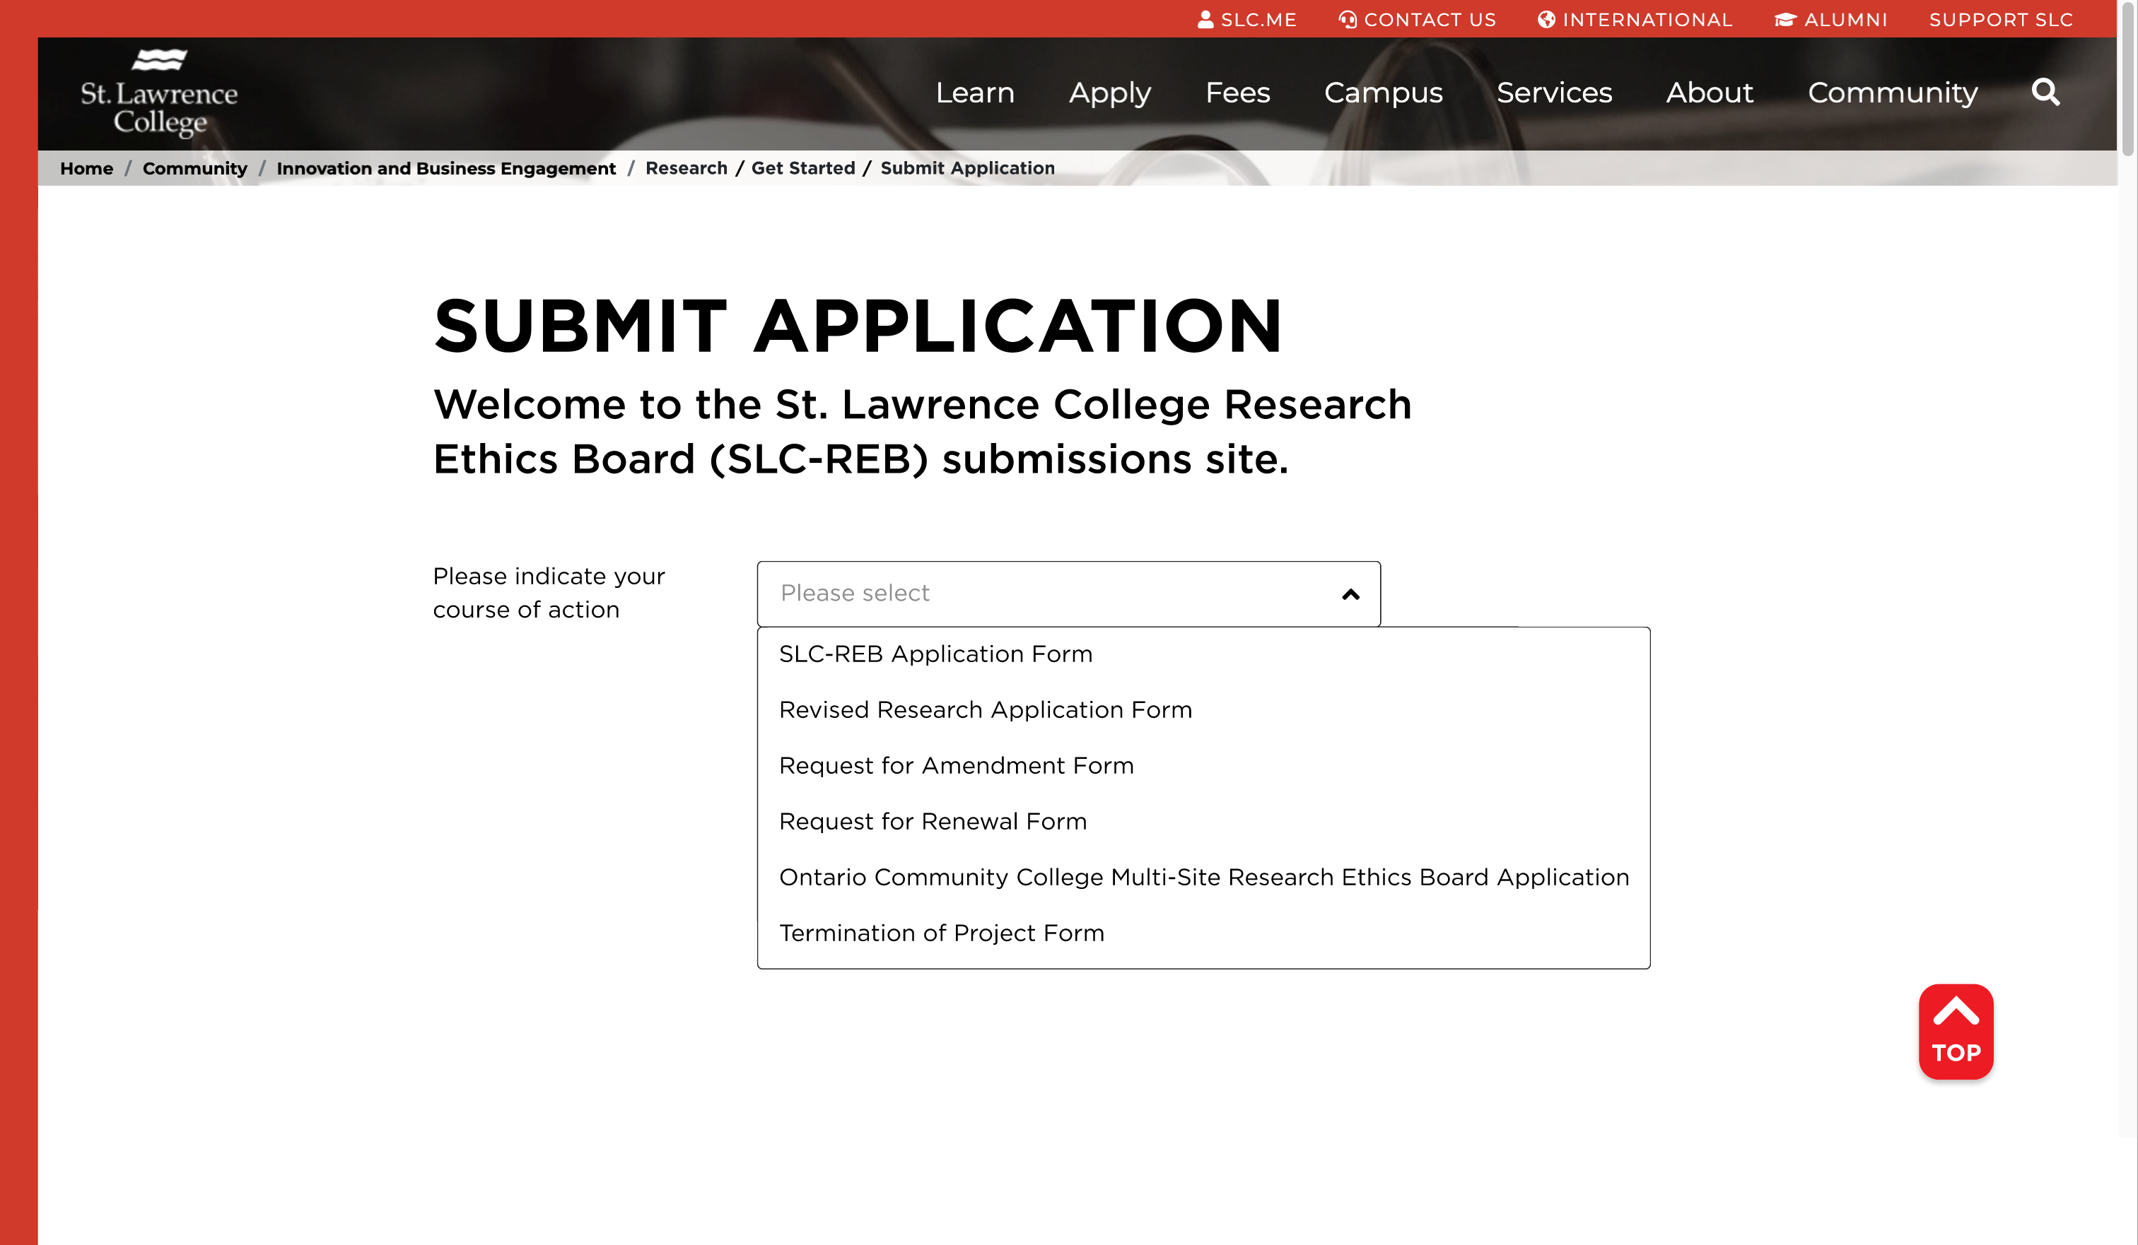
Task: Select SLC-REB Application Form option
Action: pos(935,654)
